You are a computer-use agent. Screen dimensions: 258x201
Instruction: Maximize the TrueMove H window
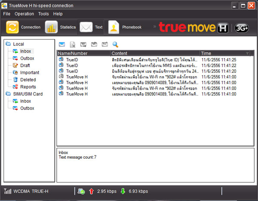pyautogui.click(x=243, y=6)
